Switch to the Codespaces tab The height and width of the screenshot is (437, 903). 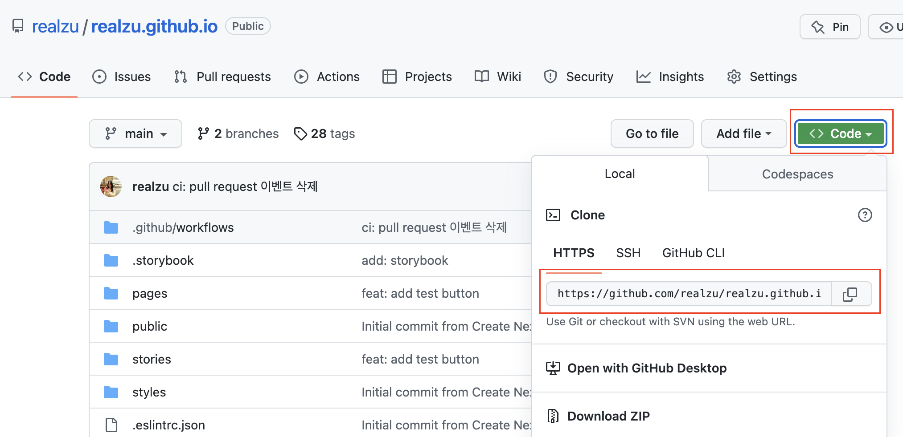click(x=797, y=174)
